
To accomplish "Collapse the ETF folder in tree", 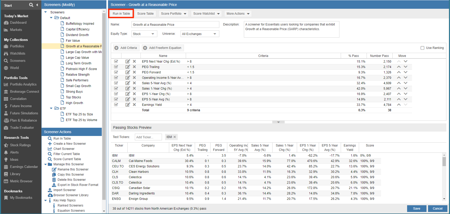I will [51, 108].
